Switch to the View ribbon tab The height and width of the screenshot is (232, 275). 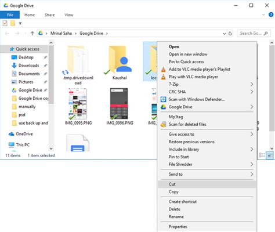point(69,15)
